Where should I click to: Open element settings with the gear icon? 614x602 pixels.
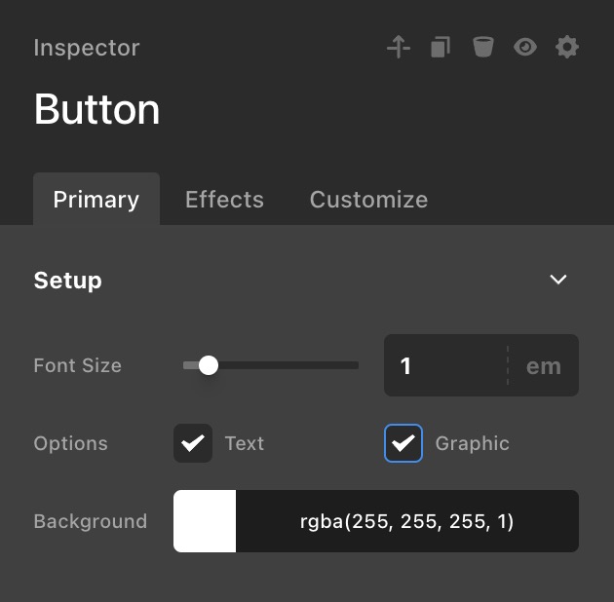(567, 47)
